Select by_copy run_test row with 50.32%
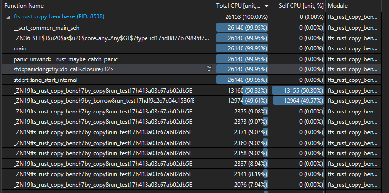This screenshot has width=389, height=193. (192, 91)
